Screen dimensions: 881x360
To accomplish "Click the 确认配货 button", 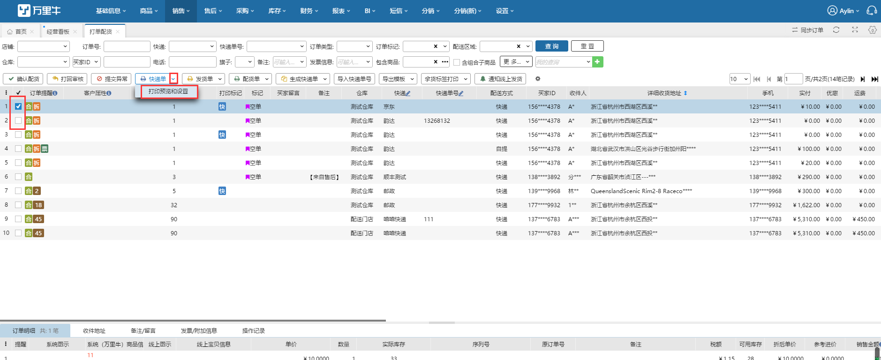I will coord(23,79).
